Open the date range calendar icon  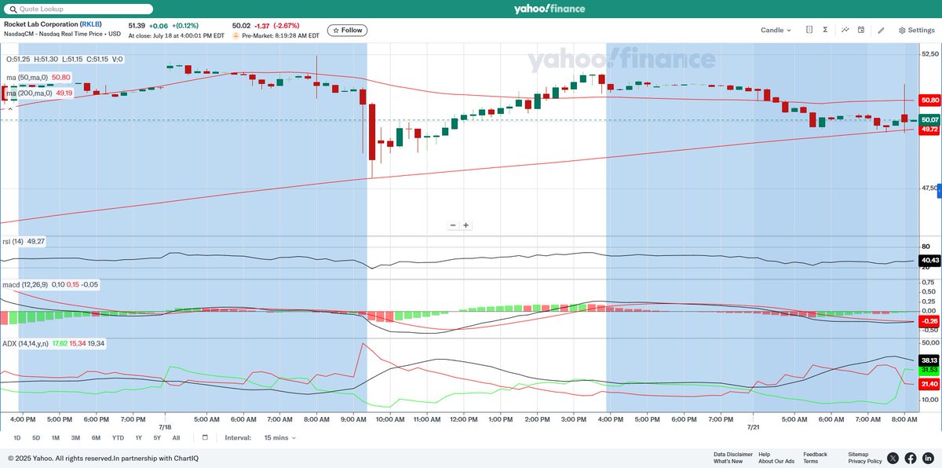coord(205,437)
